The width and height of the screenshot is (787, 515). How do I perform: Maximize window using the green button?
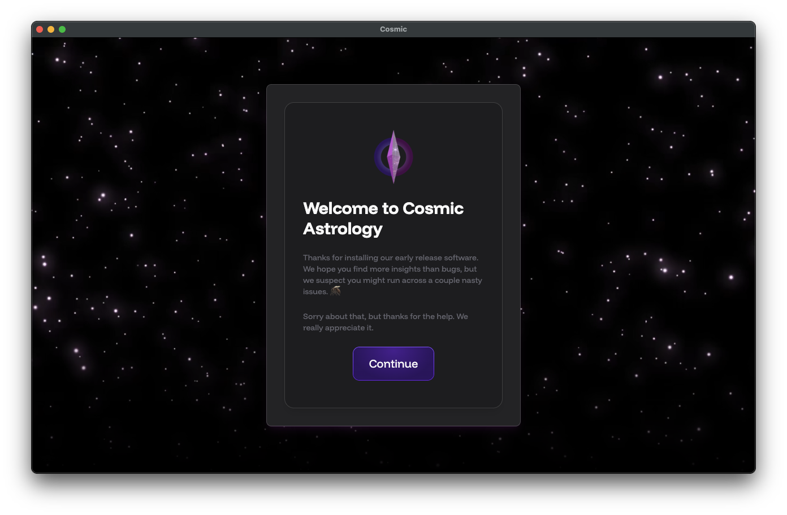[x=62, y=29]
